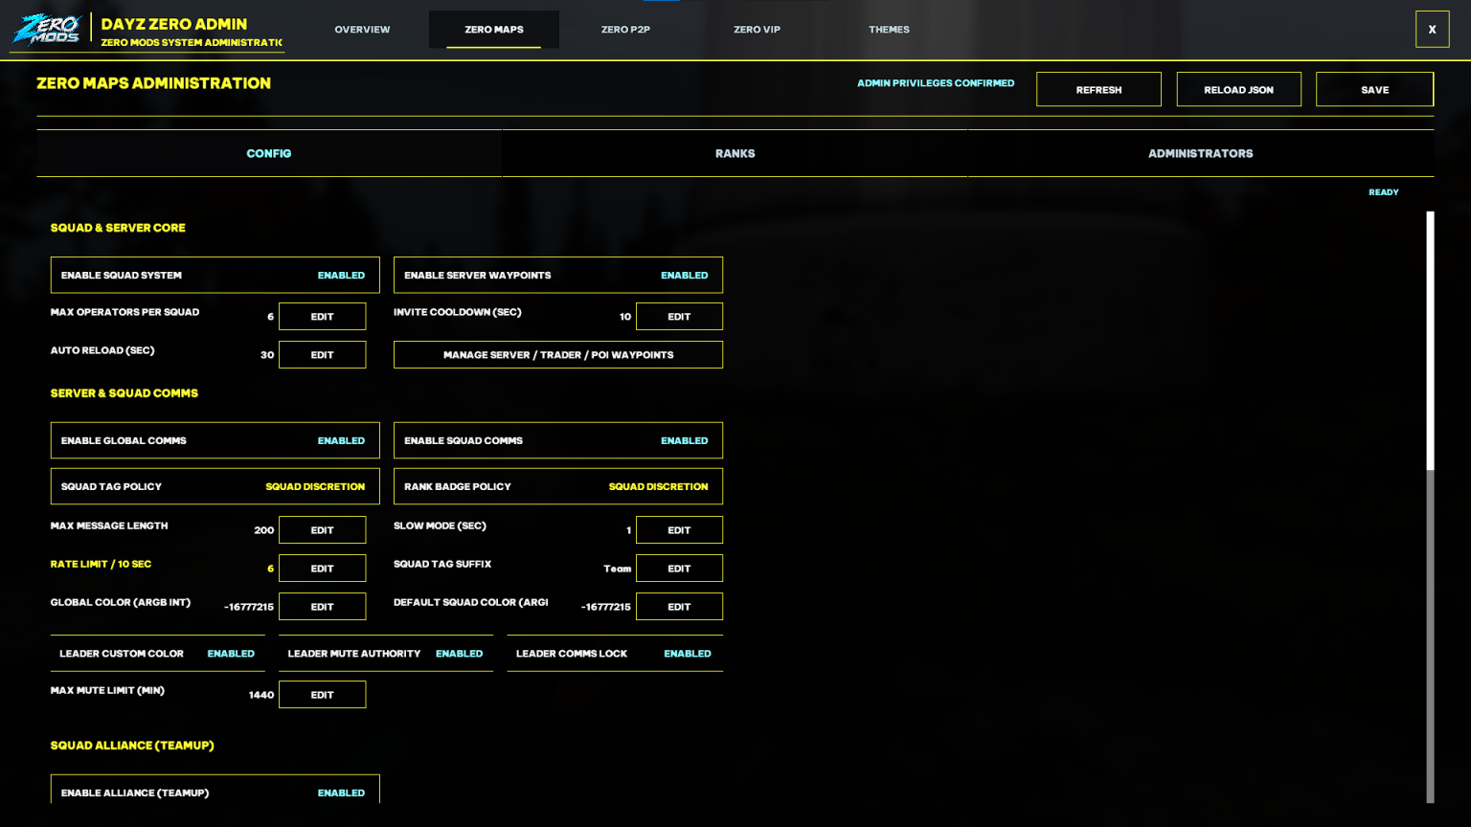Click the Zero Mods logo
Viewport: 1471px width, 827px height.
[46, 29]
